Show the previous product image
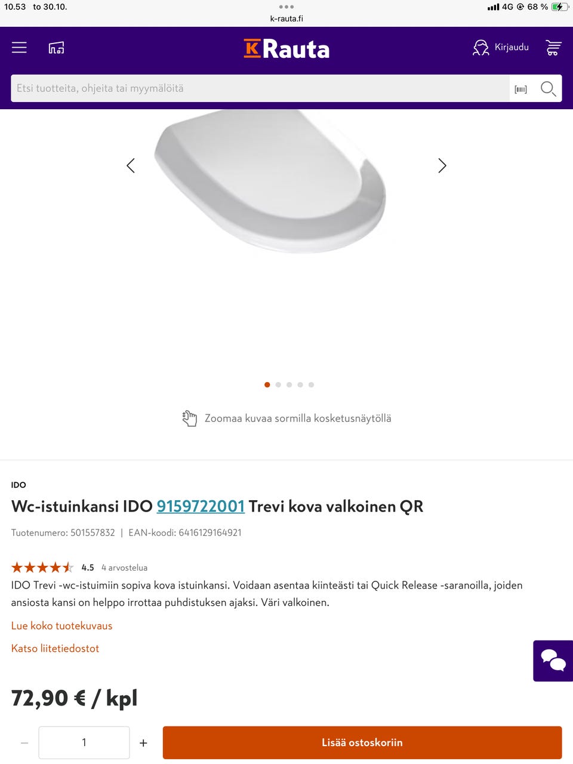 (131, 165)
